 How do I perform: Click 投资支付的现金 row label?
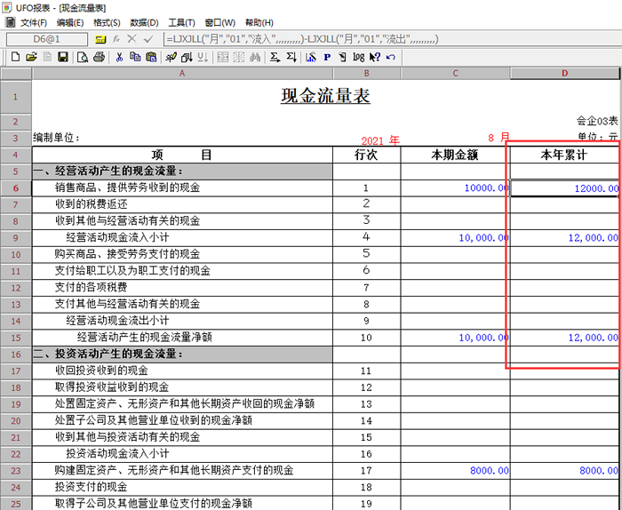(92, 487)
